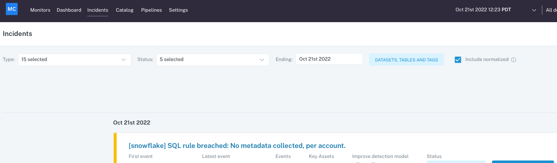This screenshot has height=163, width=557.
Task: Expand the Type dropdown arrow
Action: click(123, 60)
